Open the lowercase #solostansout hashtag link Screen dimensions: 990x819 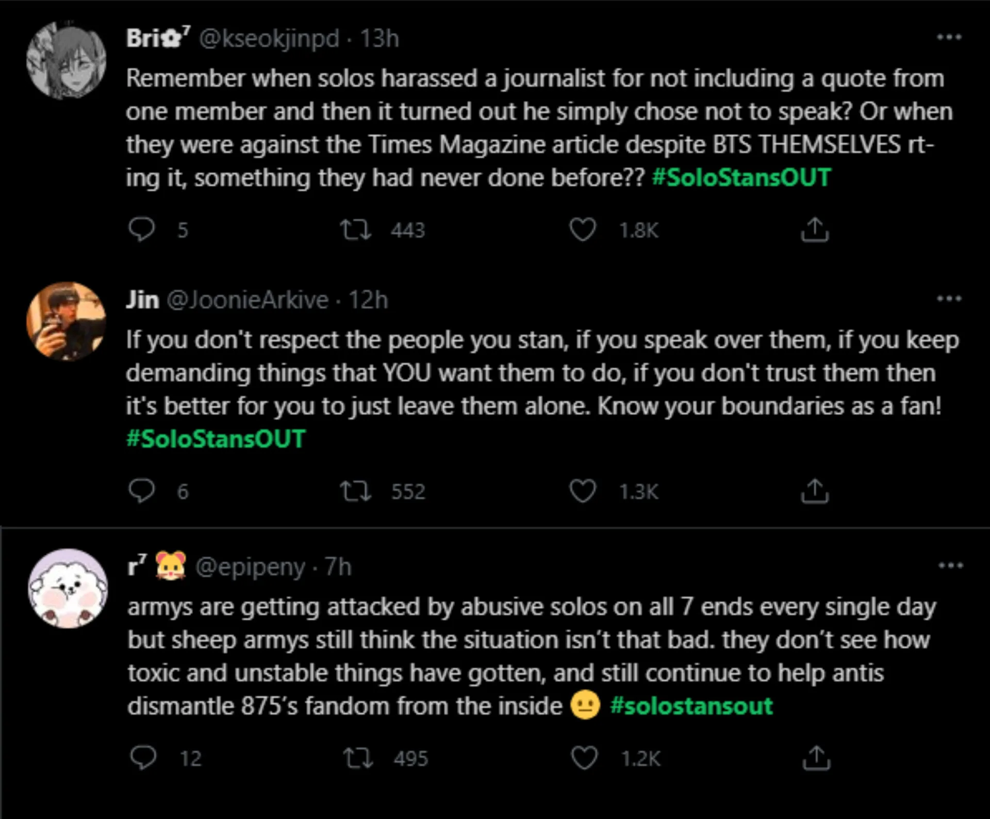coord(691,706)
